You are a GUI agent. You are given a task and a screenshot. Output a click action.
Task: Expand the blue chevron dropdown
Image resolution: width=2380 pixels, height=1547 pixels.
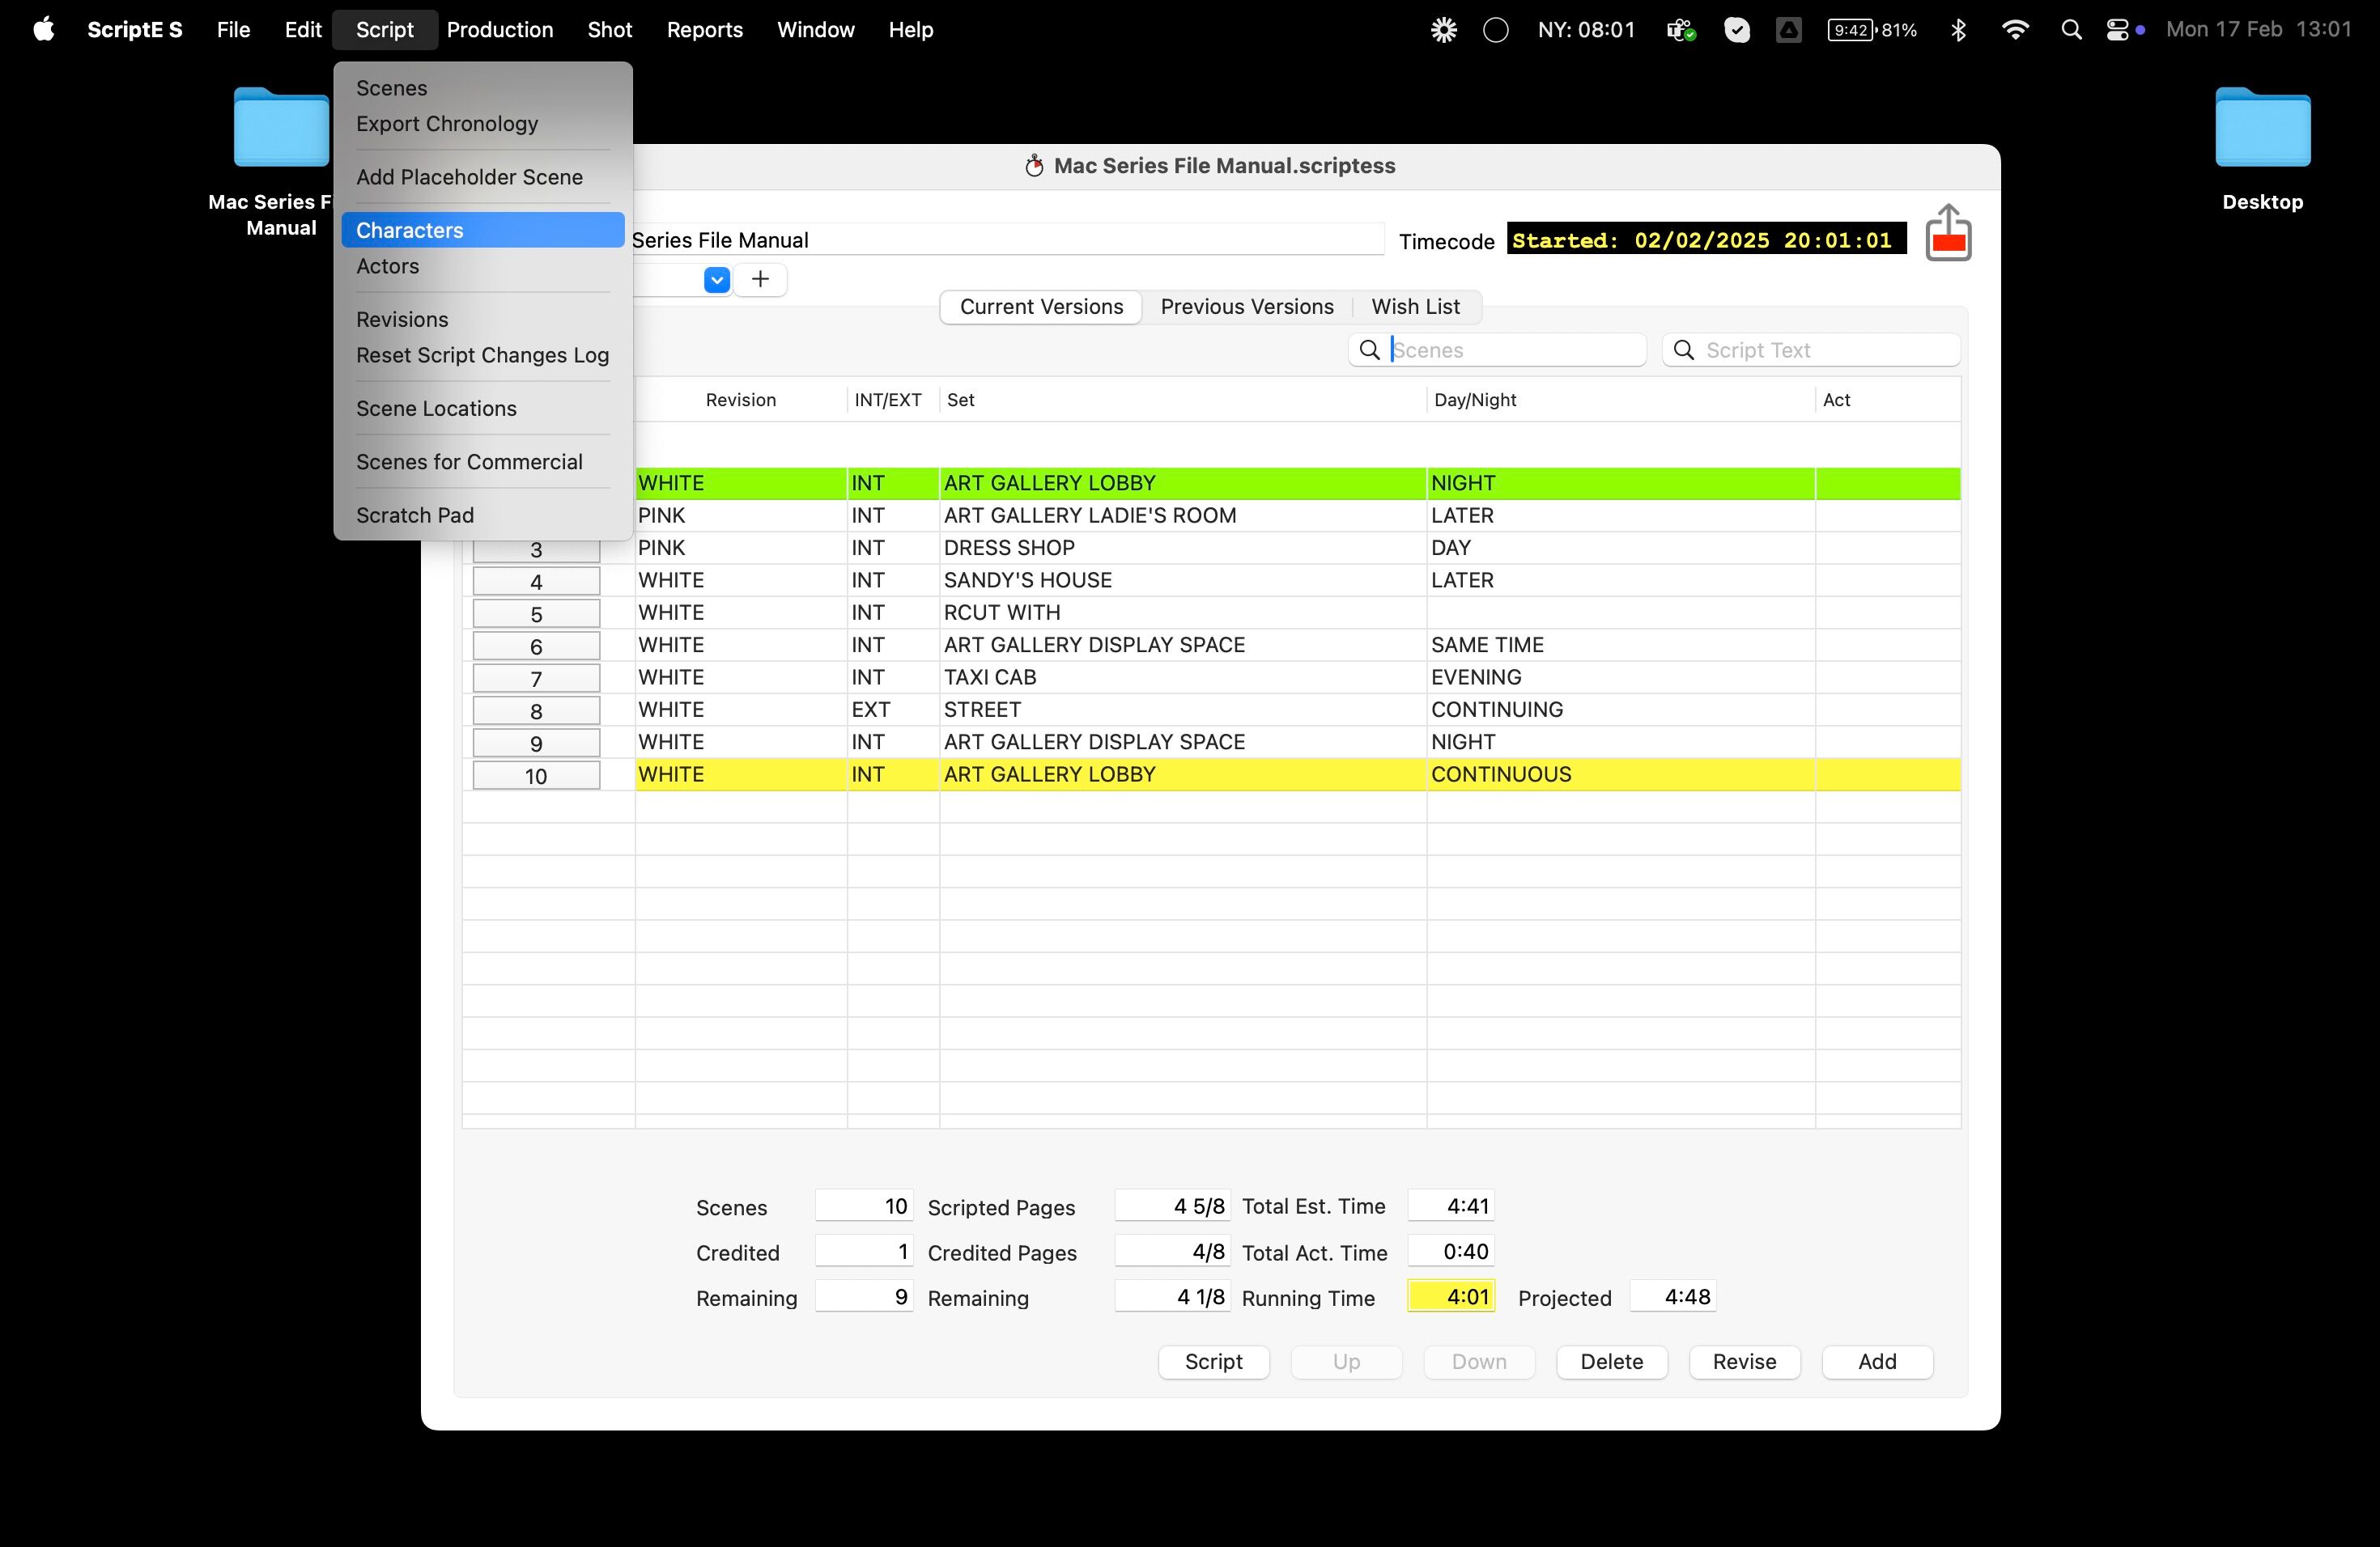pyautogui.click(x=717, y=280)
